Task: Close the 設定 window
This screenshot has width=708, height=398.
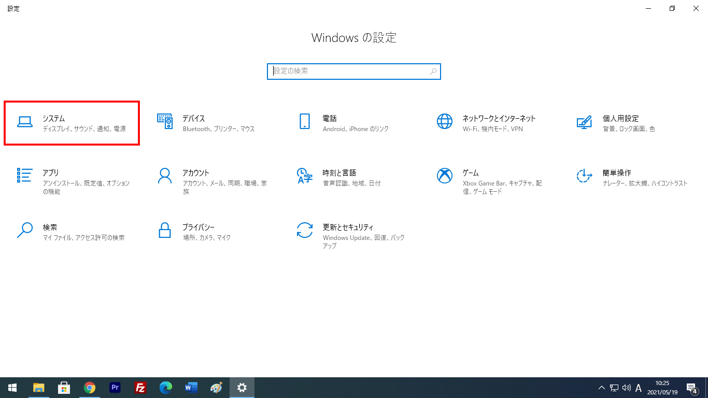Action: point(696,8)
